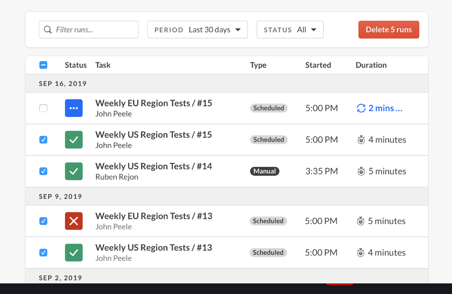Click the green success checkmark for US Tests #15
Screen dimensions: 452x294
pyautogui.click(x=73, y=139)
